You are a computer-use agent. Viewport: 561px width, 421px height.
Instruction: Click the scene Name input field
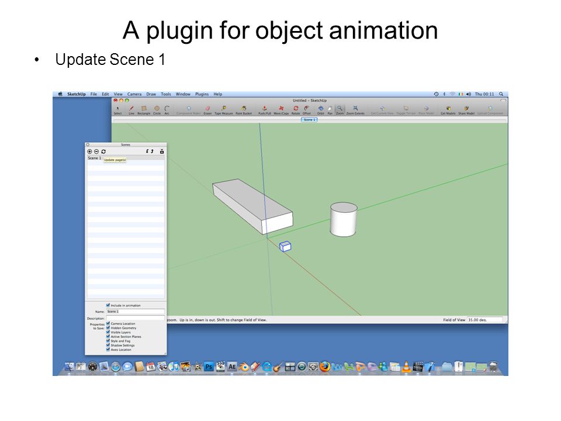135,312
